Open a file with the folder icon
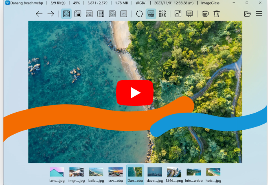 pyautogui.click(x=248, y=14)
